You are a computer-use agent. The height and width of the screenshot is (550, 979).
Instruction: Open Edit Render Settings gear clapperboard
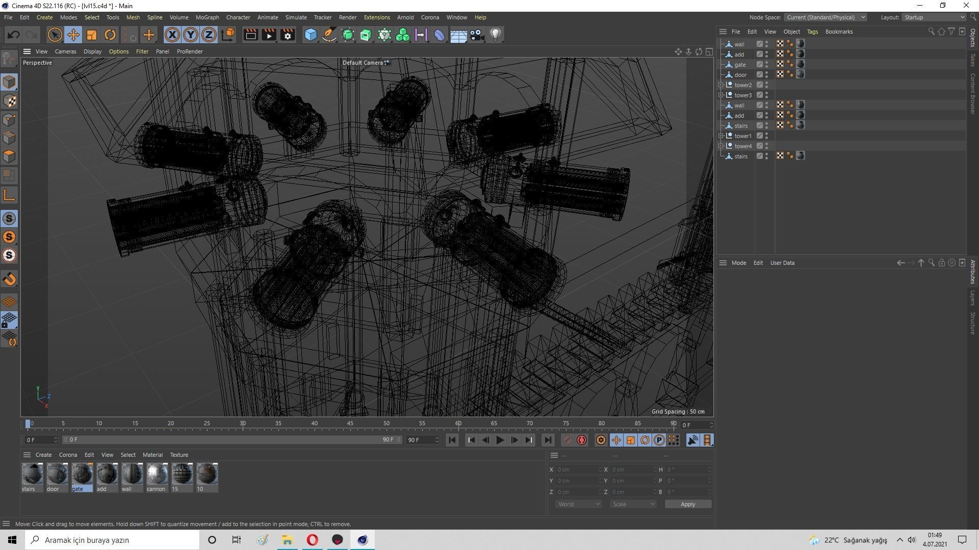click(x=288, y=35)
